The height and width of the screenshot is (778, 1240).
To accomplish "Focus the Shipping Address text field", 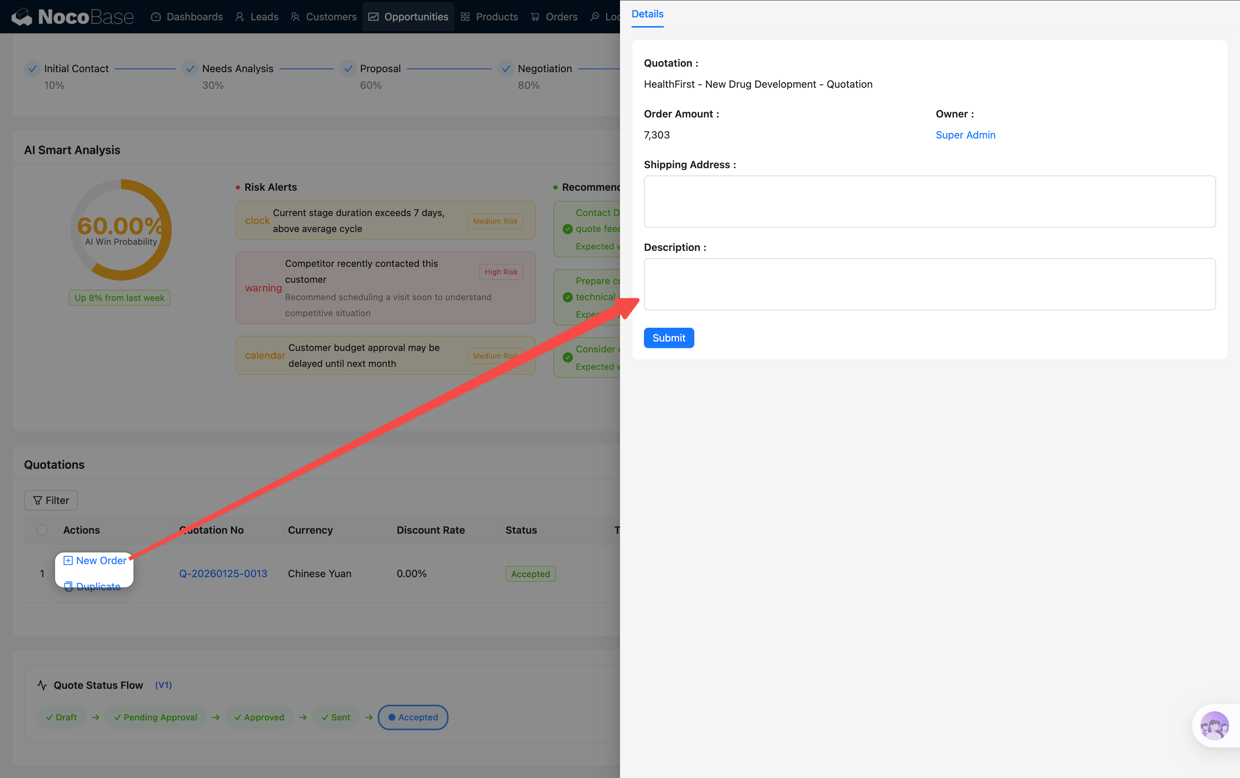I will pos(929,201).
